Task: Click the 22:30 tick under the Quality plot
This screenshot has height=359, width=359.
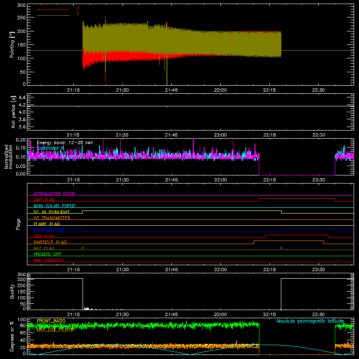Action: (x=318, y=315)
